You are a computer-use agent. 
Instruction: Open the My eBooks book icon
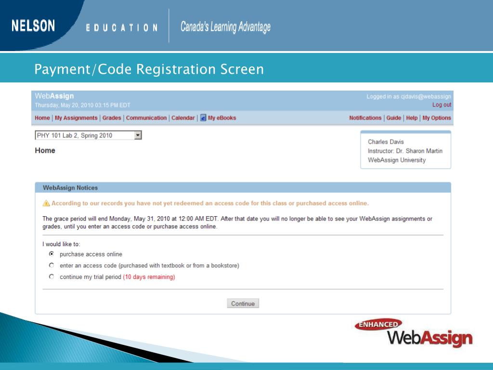(x=203, y=118)
